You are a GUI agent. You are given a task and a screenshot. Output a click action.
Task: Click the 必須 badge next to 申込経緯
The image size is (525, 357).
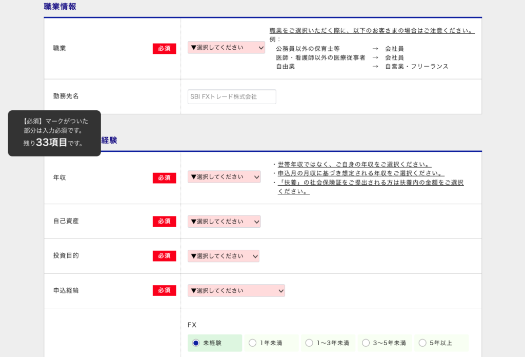(164, 290)
